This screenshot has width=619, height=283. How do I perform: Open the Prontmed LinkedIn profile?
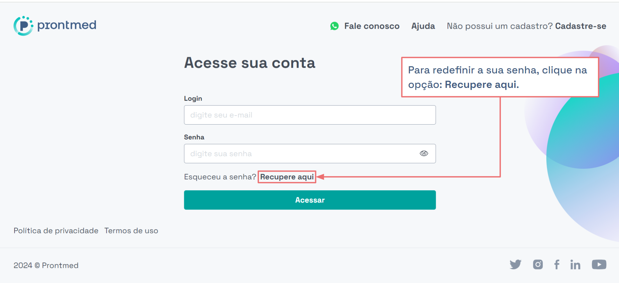pos(575,265)
